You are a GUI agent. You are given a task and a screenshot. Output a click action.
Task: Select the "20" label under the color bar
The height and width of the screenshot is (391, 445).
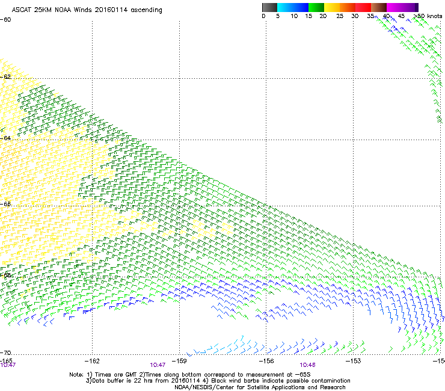pyautogui.click(x=323, y=16)
